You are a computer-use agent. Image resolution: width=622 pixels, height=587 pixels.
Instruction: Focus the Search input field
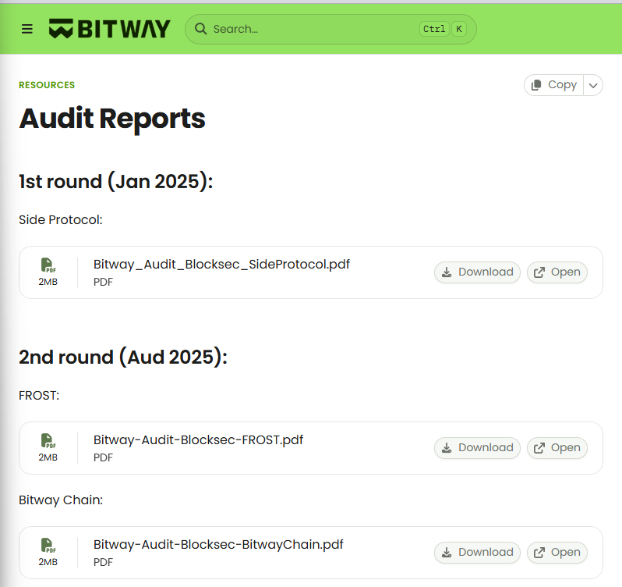tap(330, 29)
